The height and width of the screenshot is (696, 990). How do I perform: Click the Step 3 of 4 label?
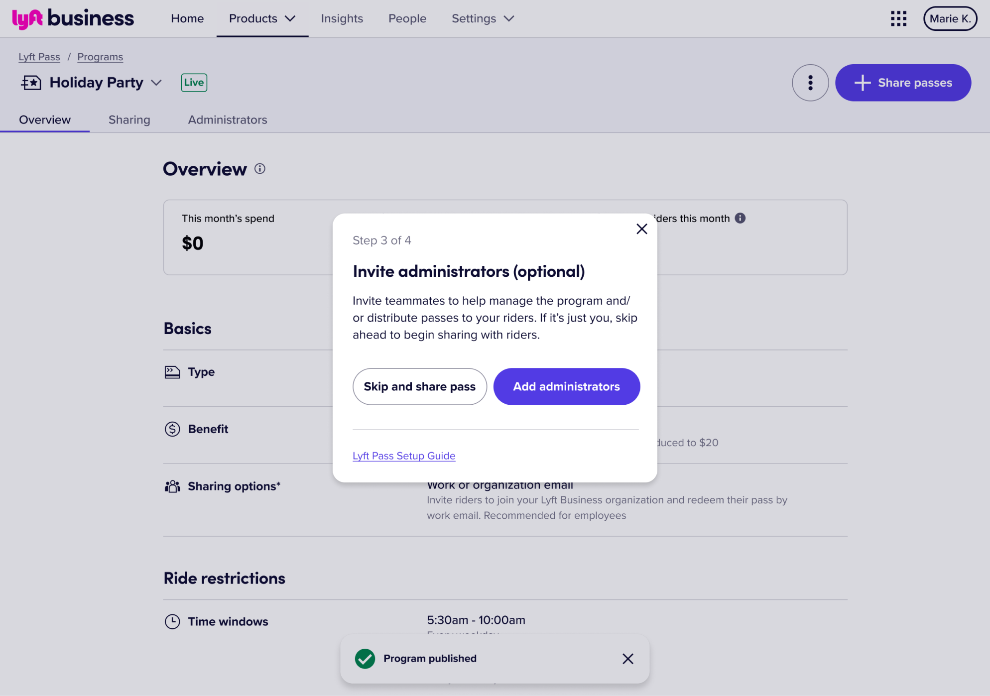click(x=382, y=240)
